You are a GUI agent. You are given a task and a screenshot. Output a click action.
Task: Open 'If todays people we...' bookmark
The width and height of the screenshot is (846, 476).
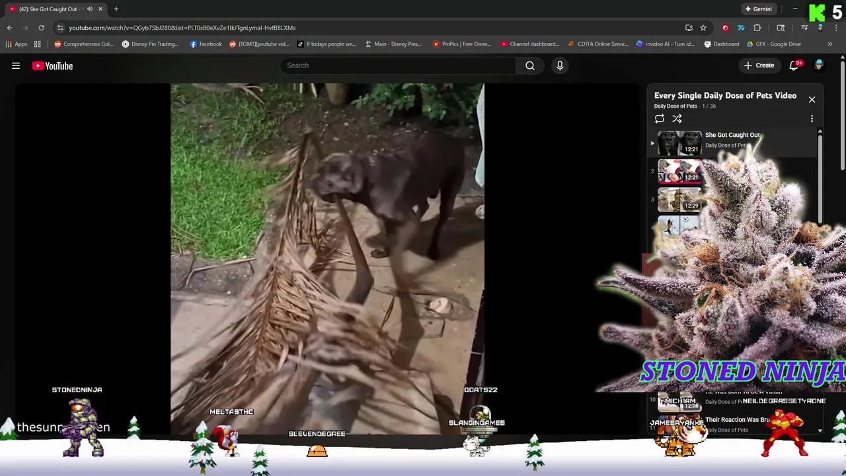pos(327,44)
